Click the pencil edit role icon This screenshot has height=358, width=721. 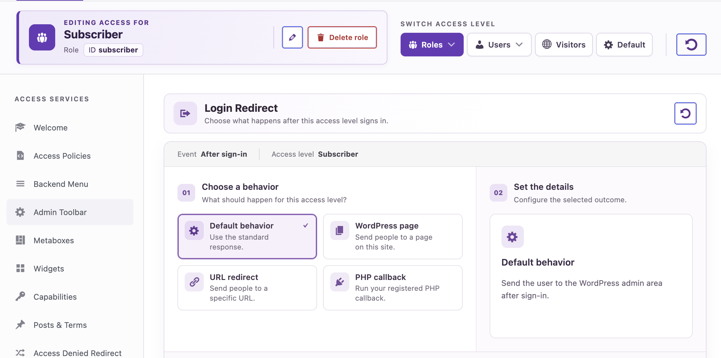[292, 37]
